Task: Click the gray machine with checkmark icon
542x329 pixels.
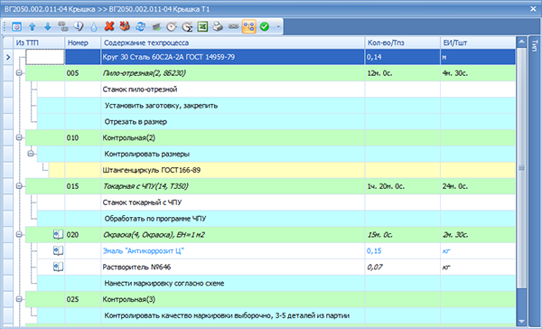Action: [156, 26]
